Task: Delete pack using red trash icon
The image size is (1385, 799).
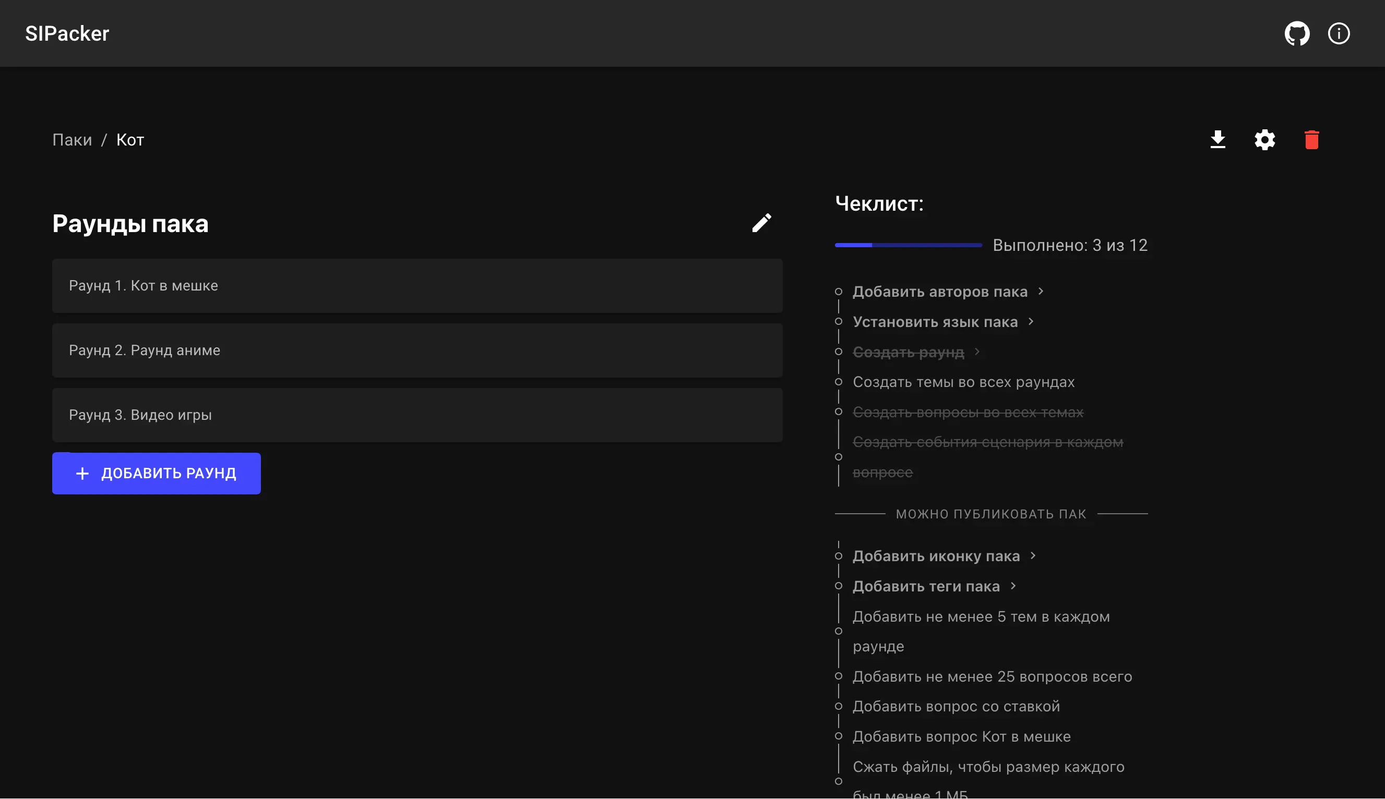Action: tap(1311, 140)
